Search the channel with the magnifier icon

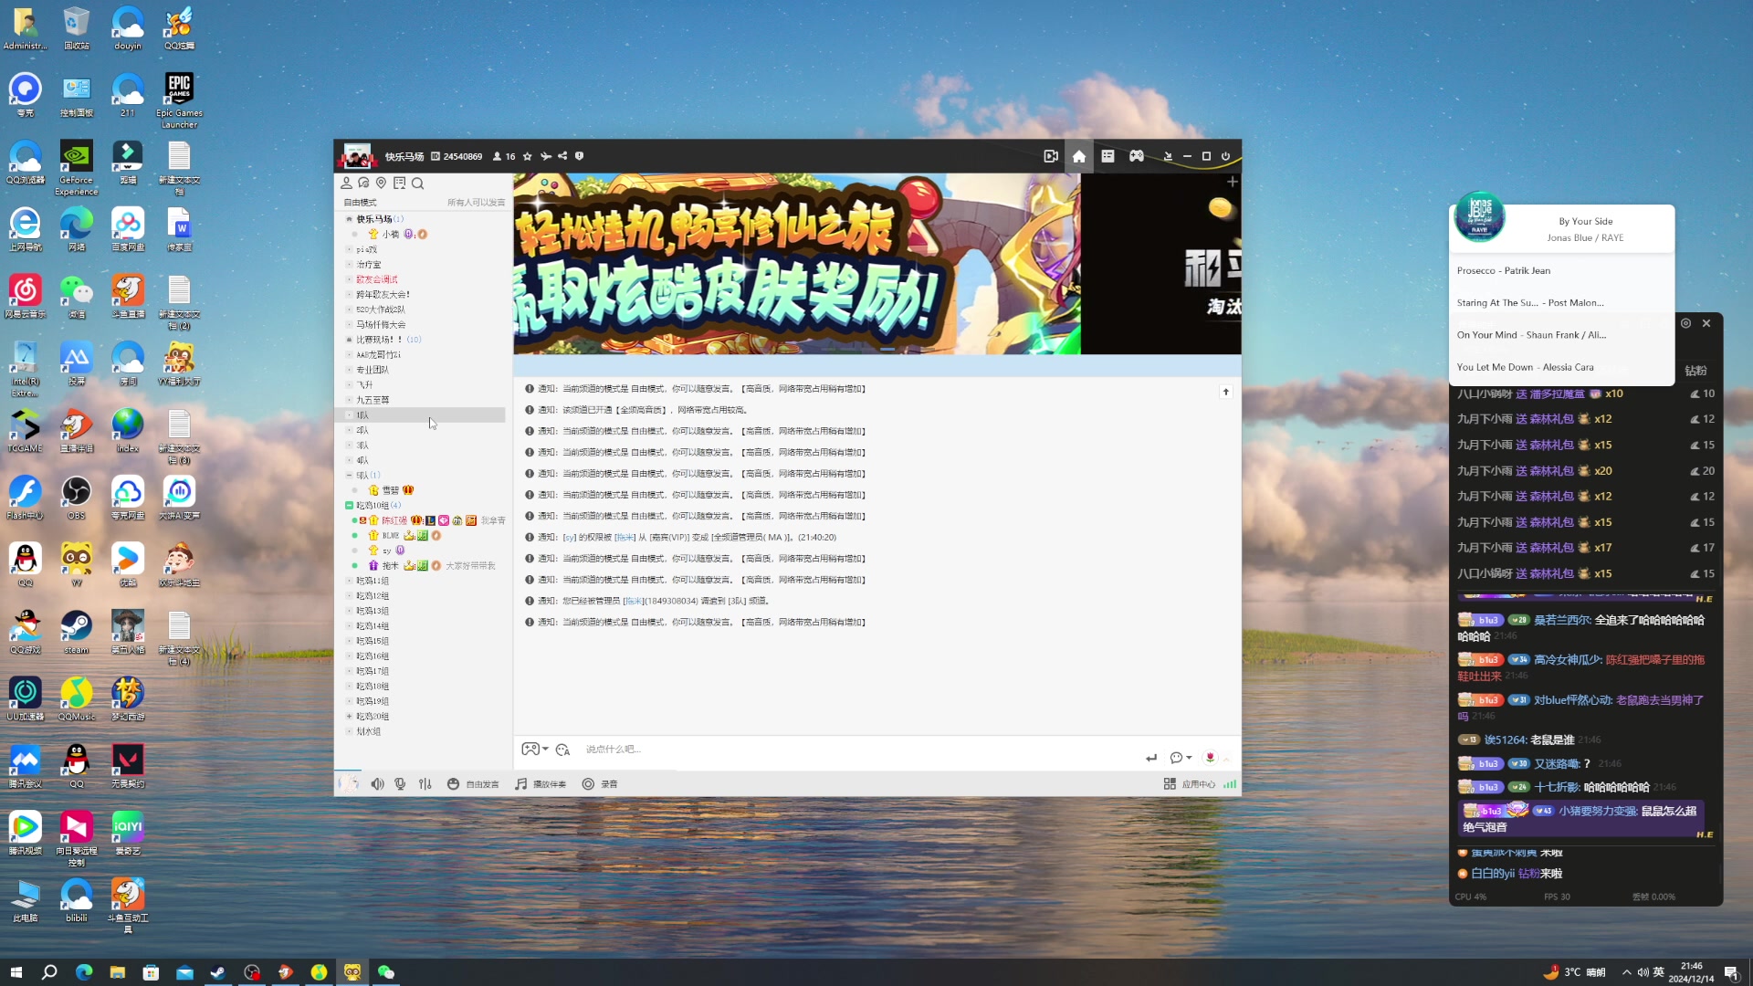pyautogui.click(x=418, y=183)
